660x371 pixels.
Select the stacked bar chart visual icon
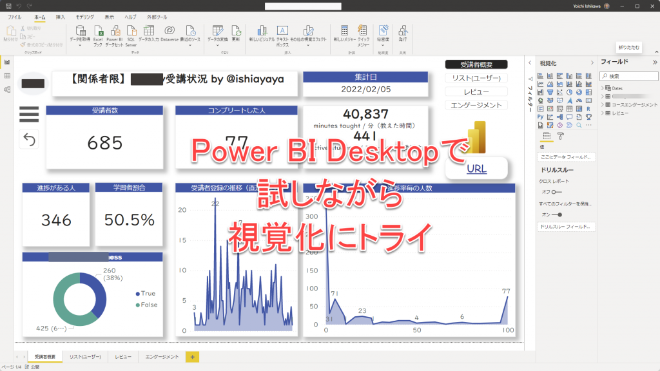tap(541, 76)
